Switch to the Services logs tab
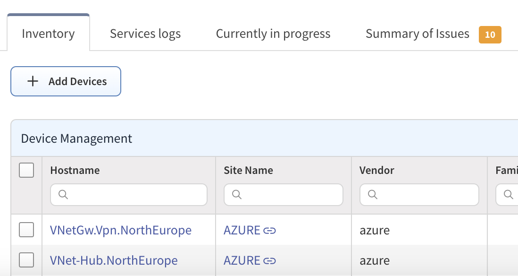518x276 pixels. click(x=145, y=34)
